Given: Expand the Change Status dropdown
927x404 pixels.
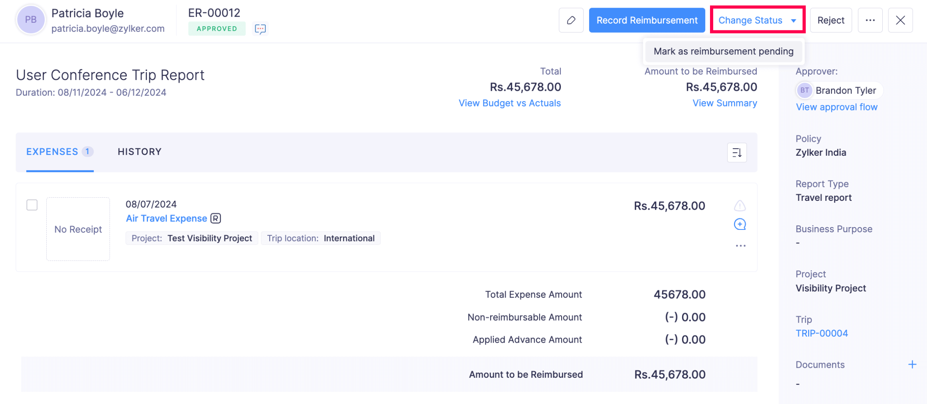Looking at the screenshot, I should (757, 20).
